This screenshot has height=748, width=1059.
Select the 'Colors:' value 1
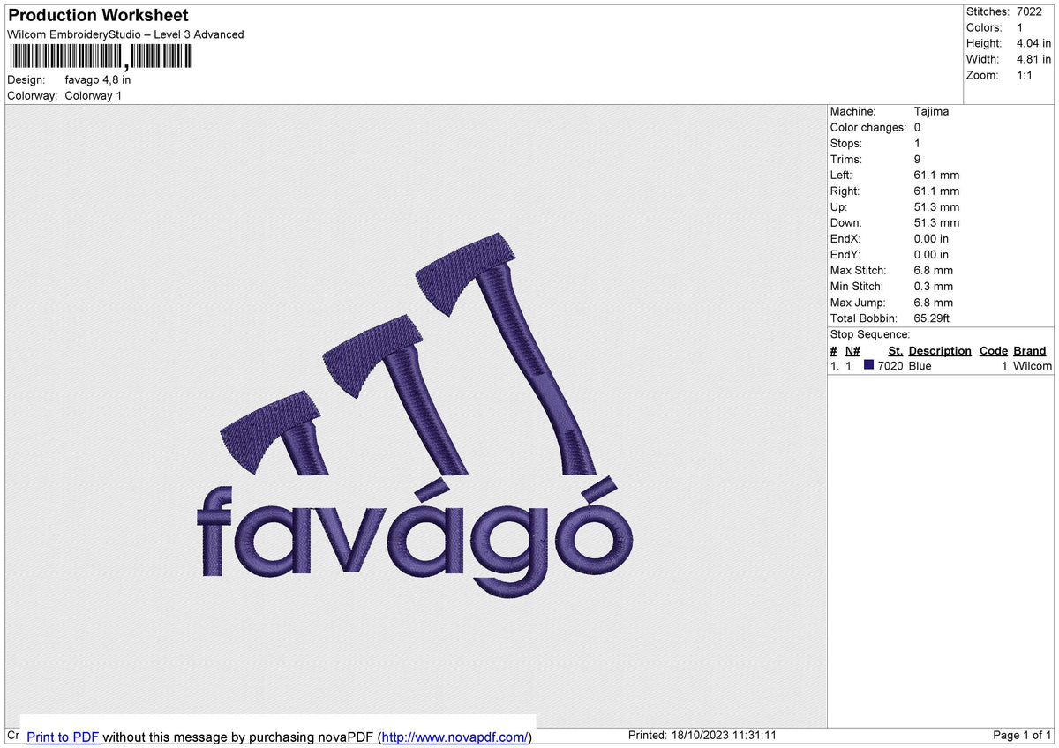1020,27
